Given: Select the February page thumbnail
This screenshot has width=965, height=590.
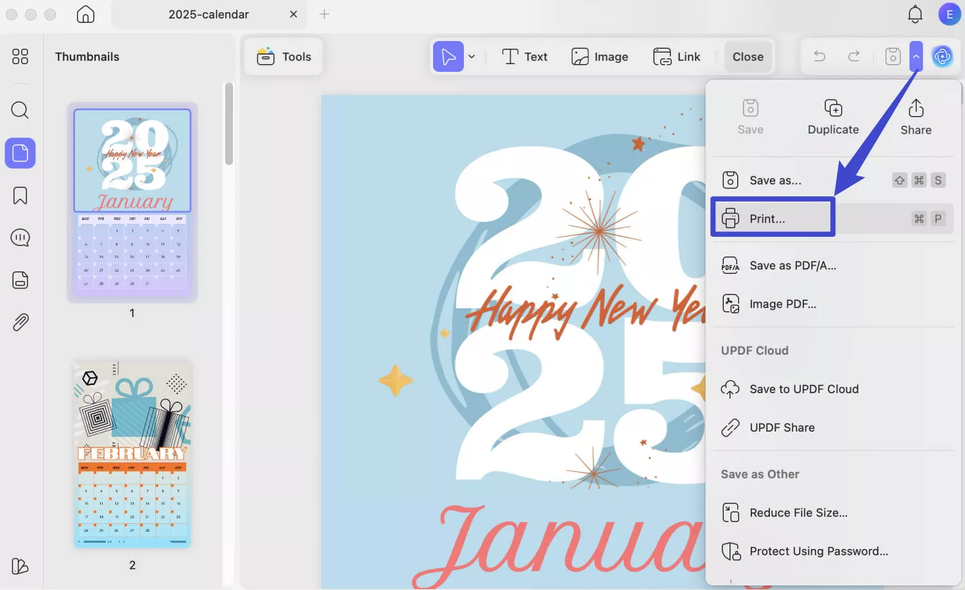Looking at the screenshot, I should point(132,453).
